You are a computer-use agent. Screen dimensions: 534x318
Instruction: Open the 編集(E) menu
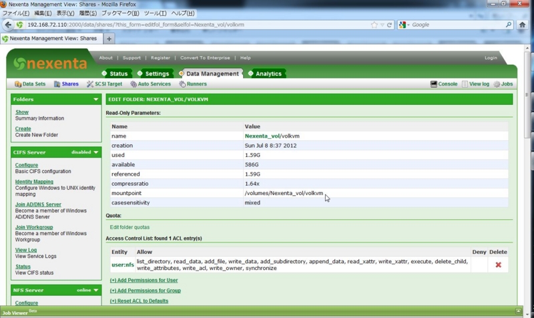point(43,13)
